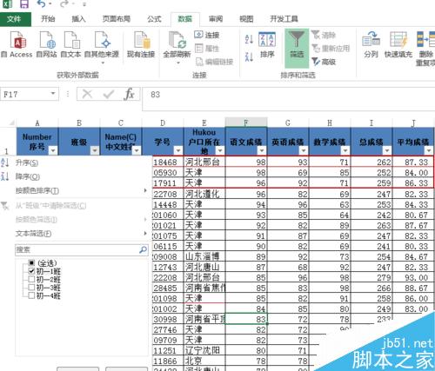The width and height of the screenshot is (435, 371).
Task: Switch to the 视图 (View) tab
Action: [x=246, y=19]
